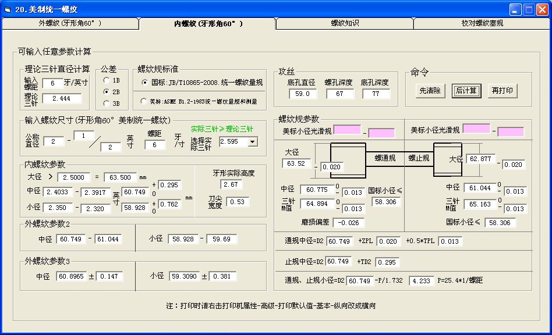
Task: Open the 校对螺纹塞规 tab
Action: pos(482,23)
